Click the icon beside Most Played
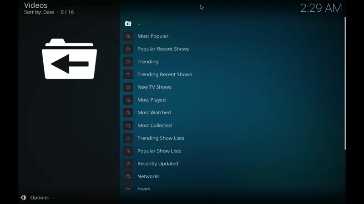 128,100
